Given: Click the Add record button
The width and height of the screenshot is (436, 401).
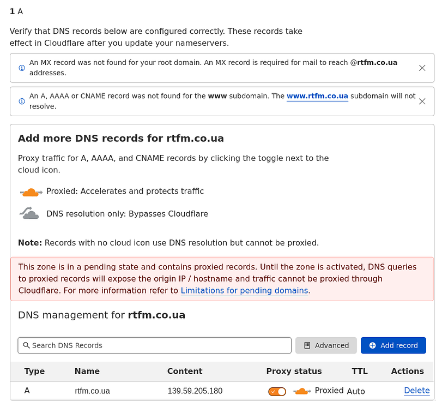Looking at the screenshot, I should coord(393,345).
